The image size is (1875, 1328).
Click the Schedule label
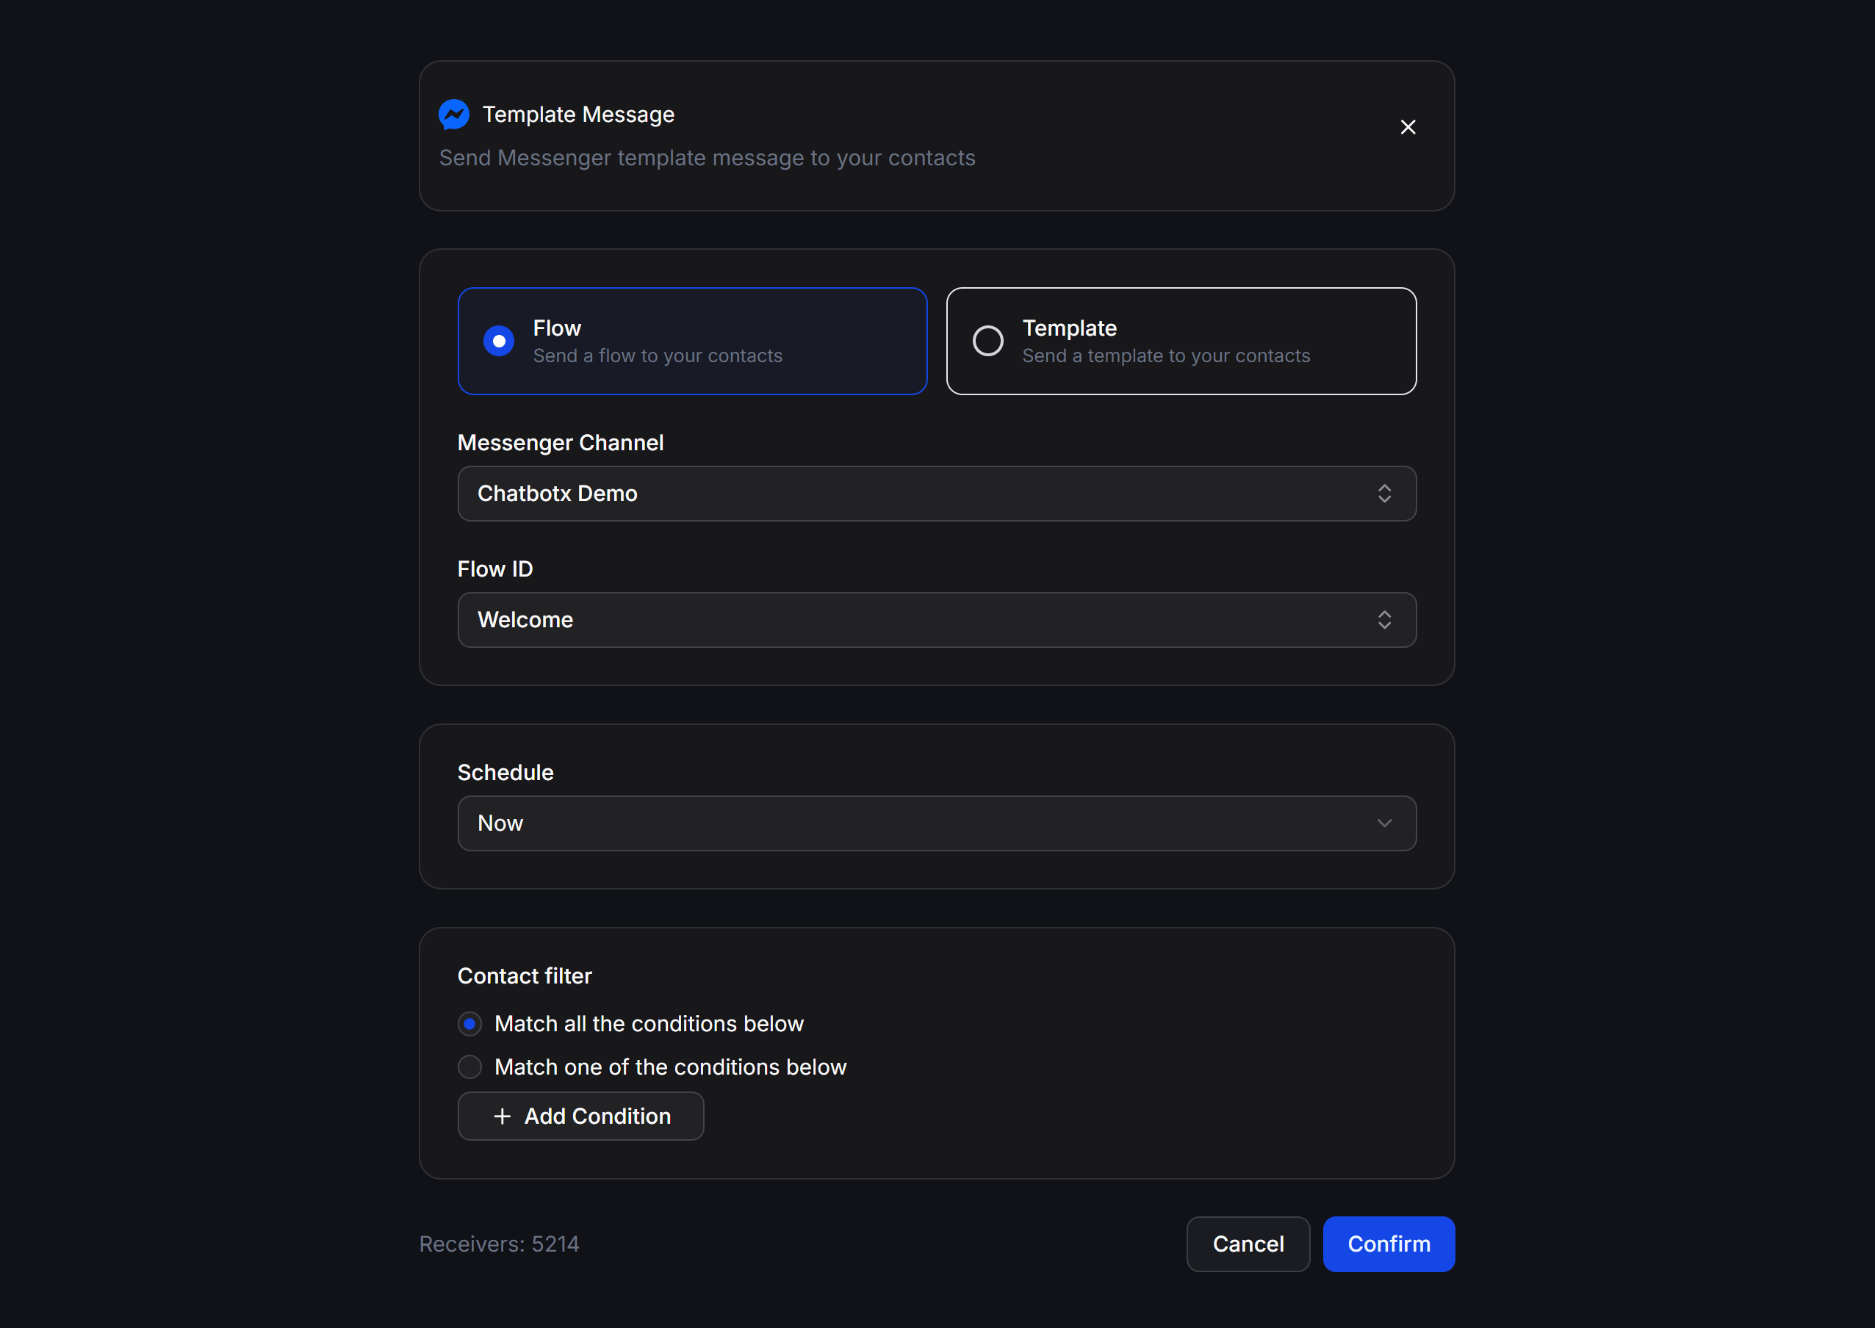[x=505, y=772]
